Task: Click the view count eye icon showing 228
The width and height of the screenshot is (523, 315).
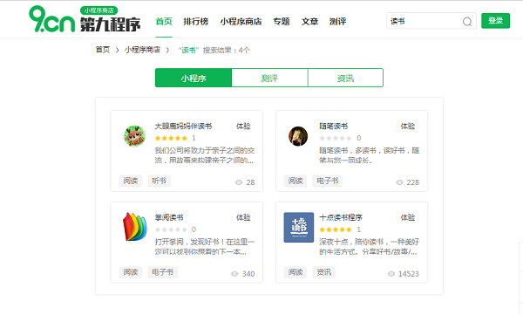Action: point(399,182)
